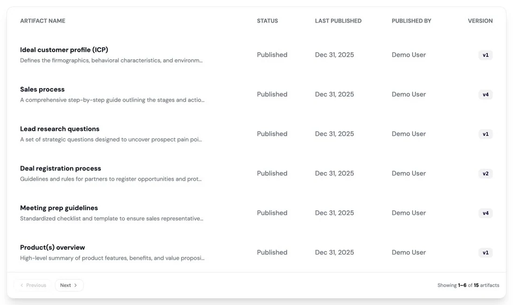The width and height of the screenshot is (513, 305).
Task: Click the disabled Previous page button
Action: 33,285
